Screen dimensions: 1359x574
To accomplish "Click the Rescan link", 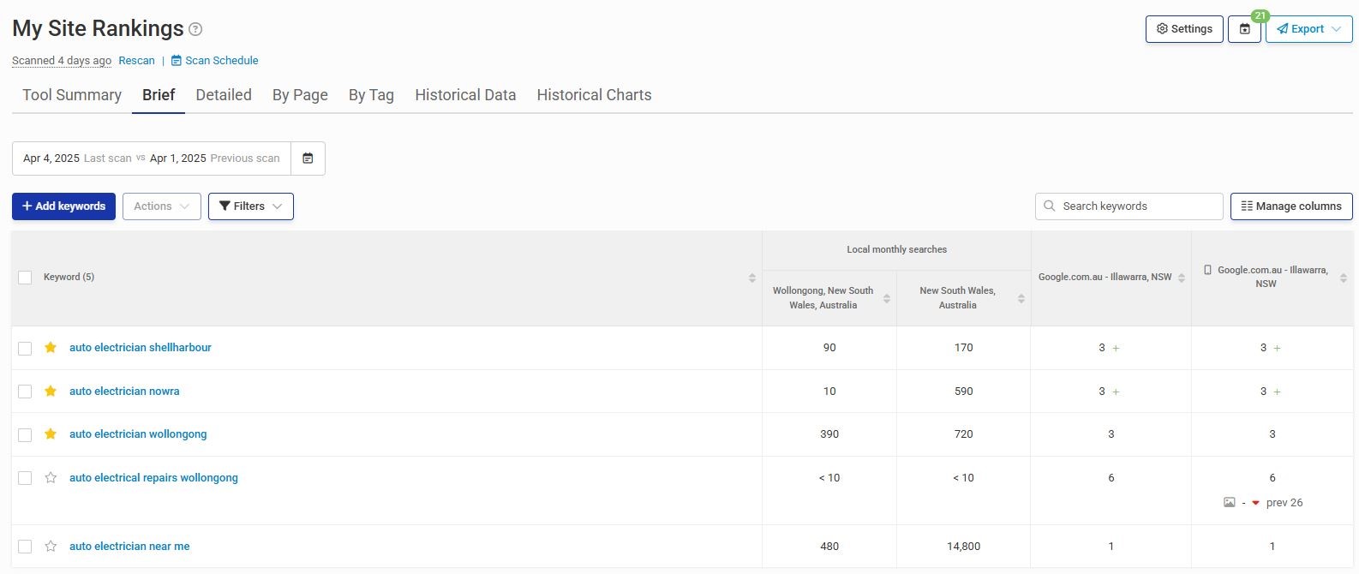I will pos(136,61).
